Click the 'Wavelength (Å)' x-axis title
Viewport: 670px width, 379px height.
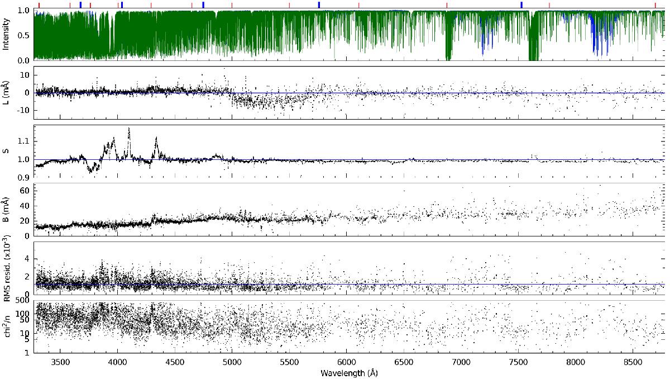(348, 372)
